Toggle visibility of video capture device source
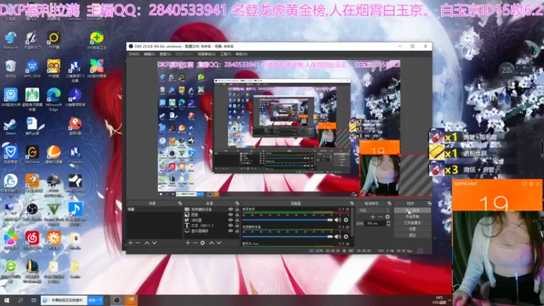 point(231,209)
